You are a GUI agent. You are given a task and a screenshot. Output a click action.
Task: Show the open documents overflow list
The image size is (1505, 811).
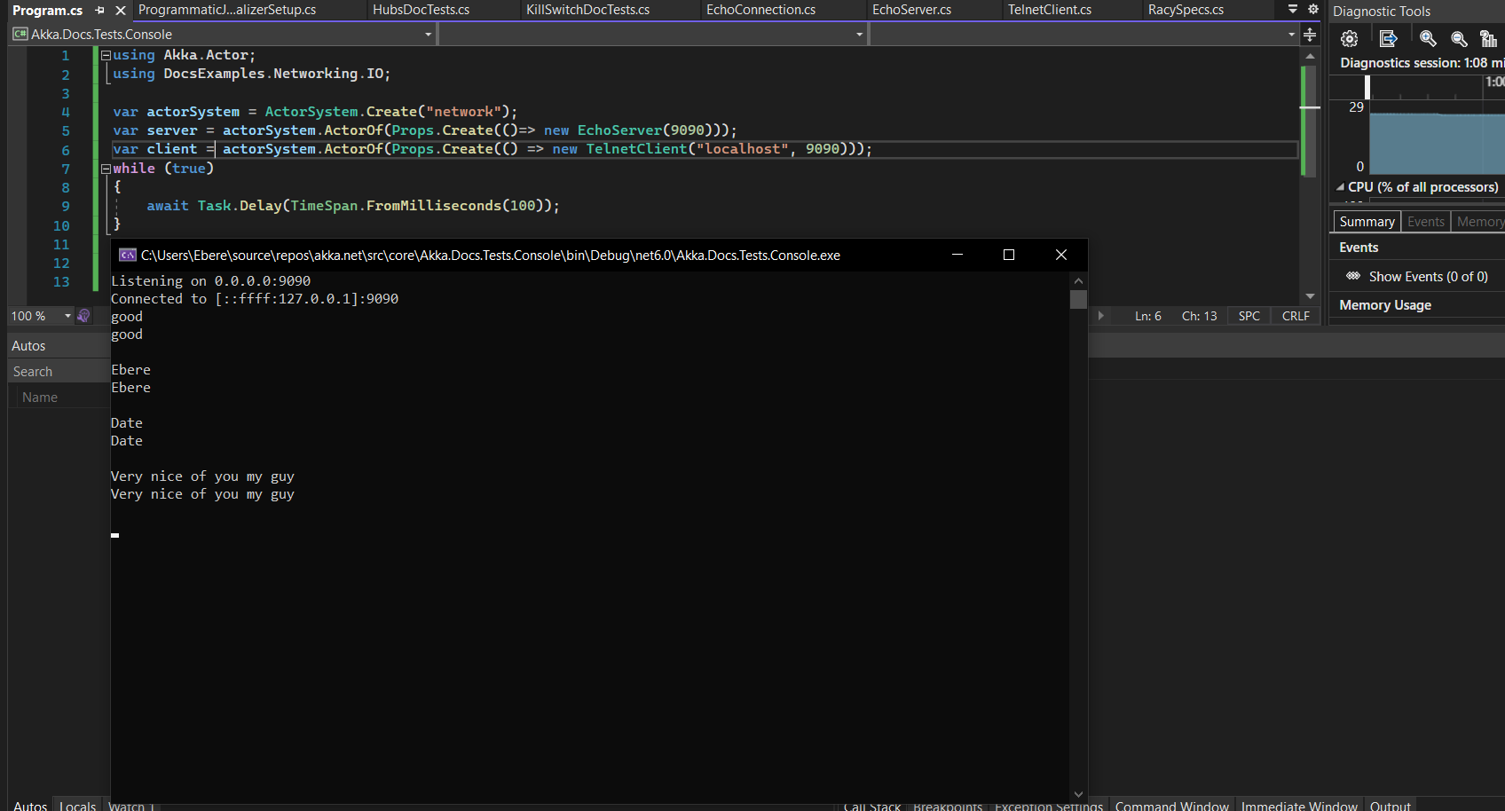click(x=1293, y=10)
